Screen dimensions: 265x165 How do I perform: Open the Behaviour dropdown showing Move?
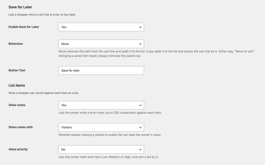(101, 44)
